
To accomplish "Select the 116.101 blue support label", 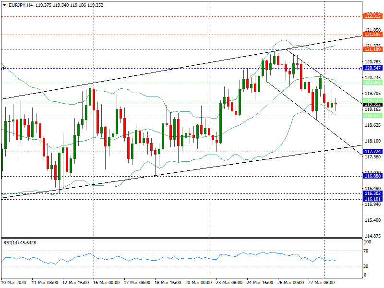I will click(x=372, y=199).
